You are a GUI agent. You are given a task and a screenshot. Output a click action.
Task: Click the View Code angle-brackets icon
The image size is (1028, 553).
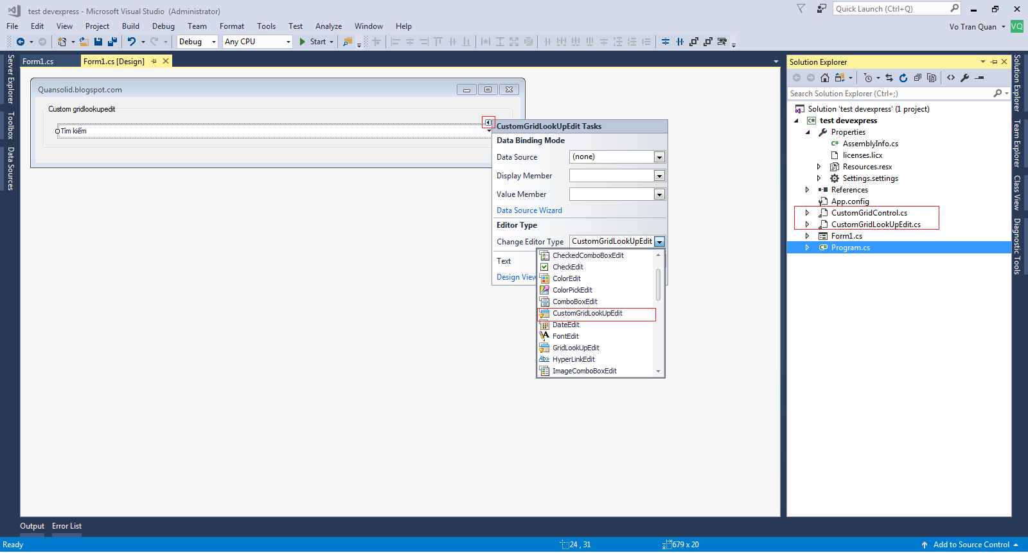tap(951, 78)
